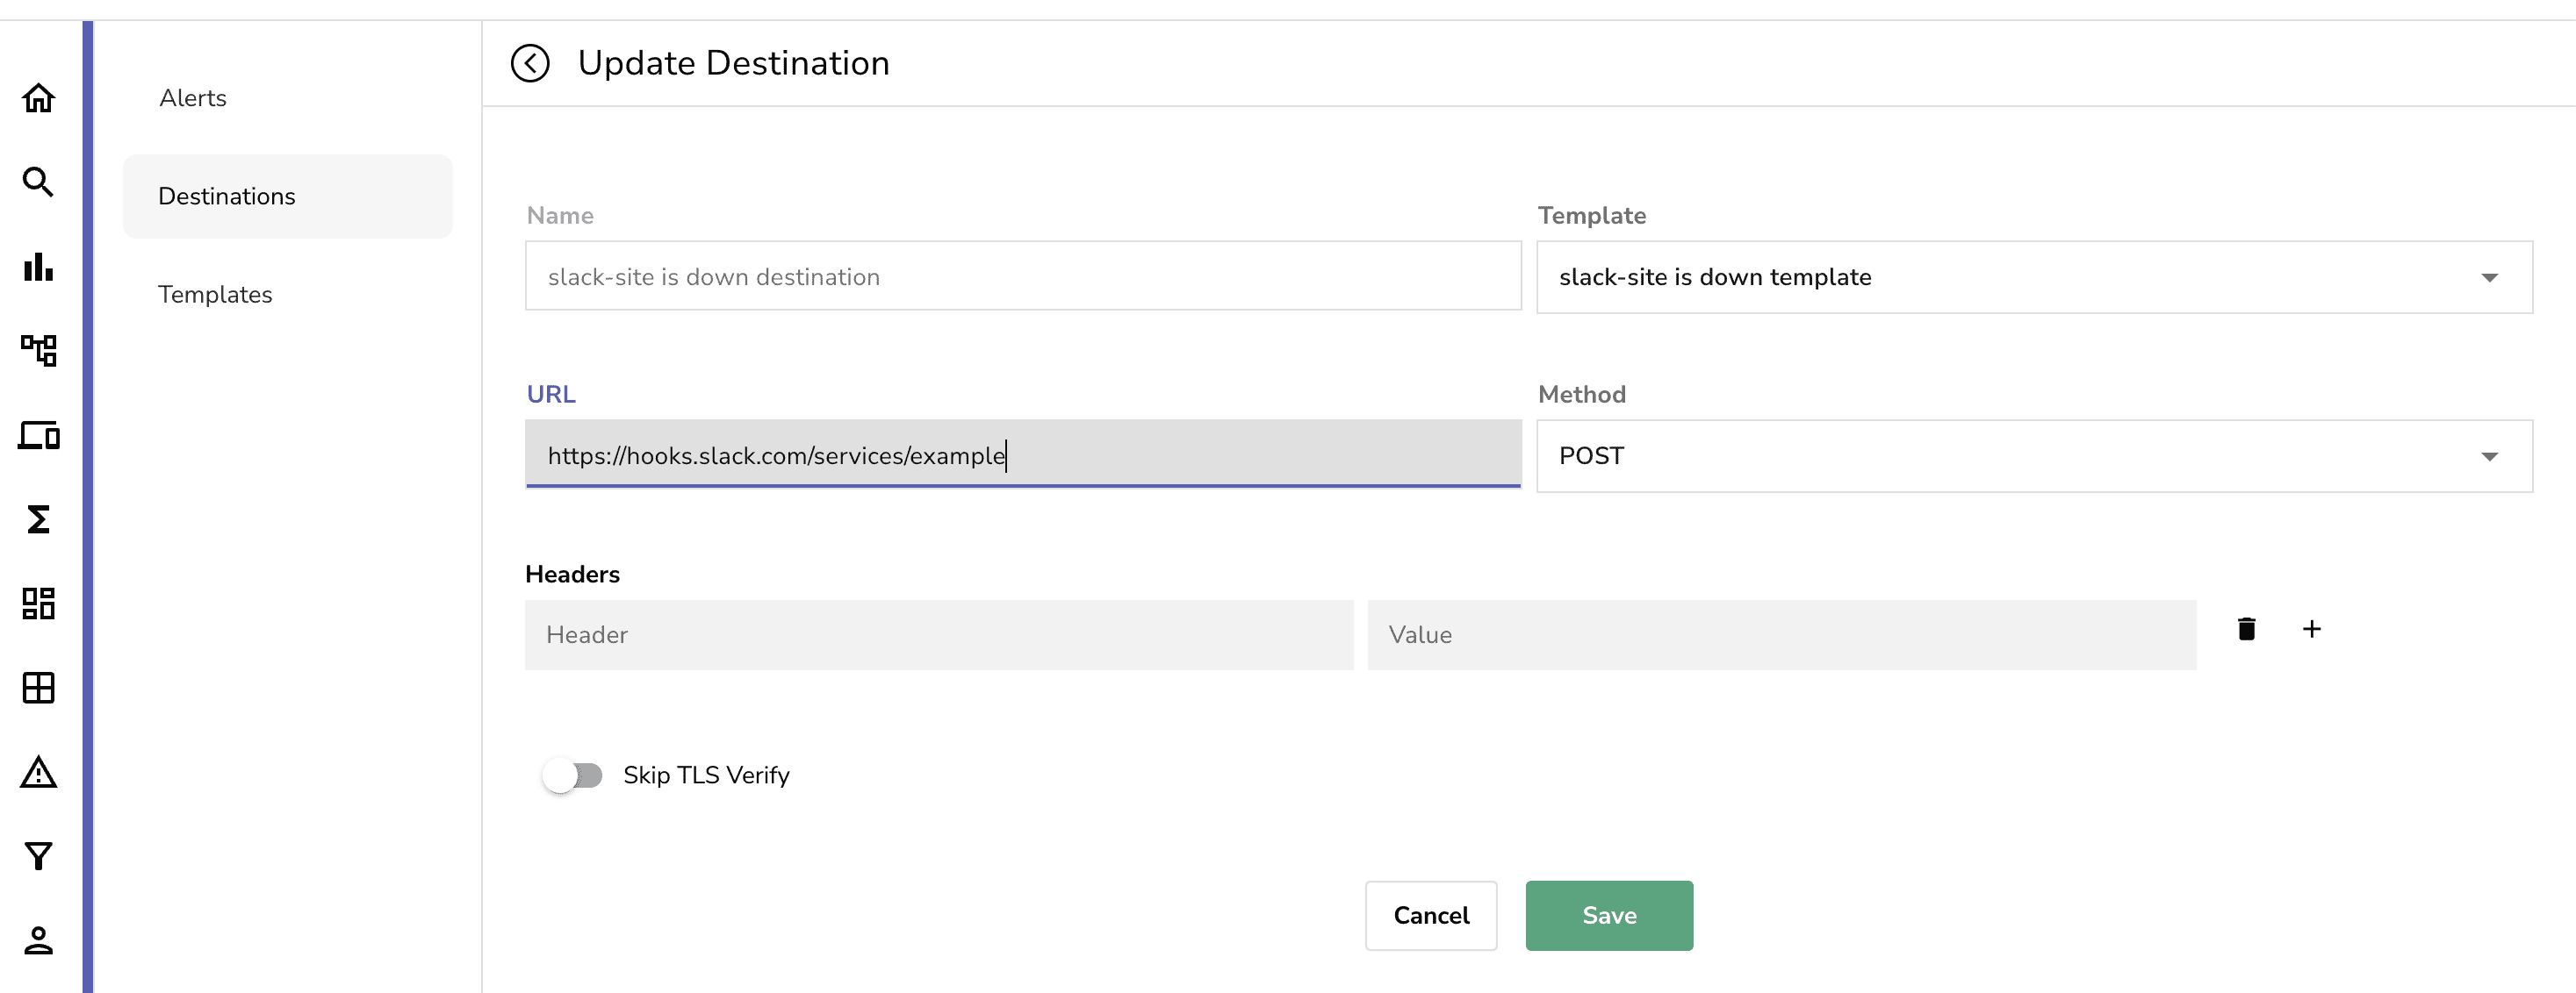Click the Save button

coord(1608,915)
